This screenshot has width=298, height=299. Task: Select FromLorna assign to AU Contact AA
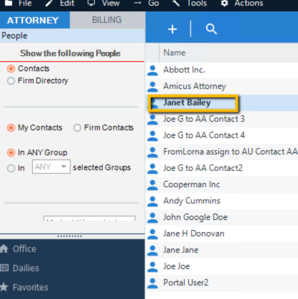pyautogui.click(x=230, y=152)
